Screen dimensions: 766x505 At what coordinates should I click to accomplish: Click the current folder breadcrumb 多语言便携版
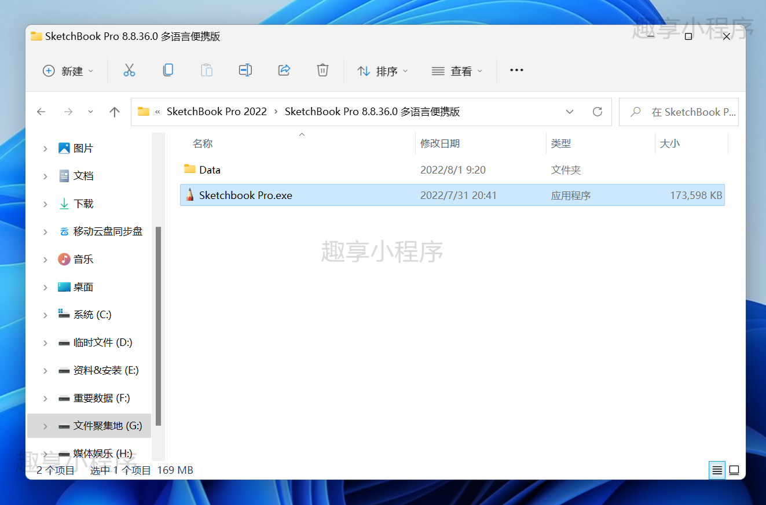(372, 112)
